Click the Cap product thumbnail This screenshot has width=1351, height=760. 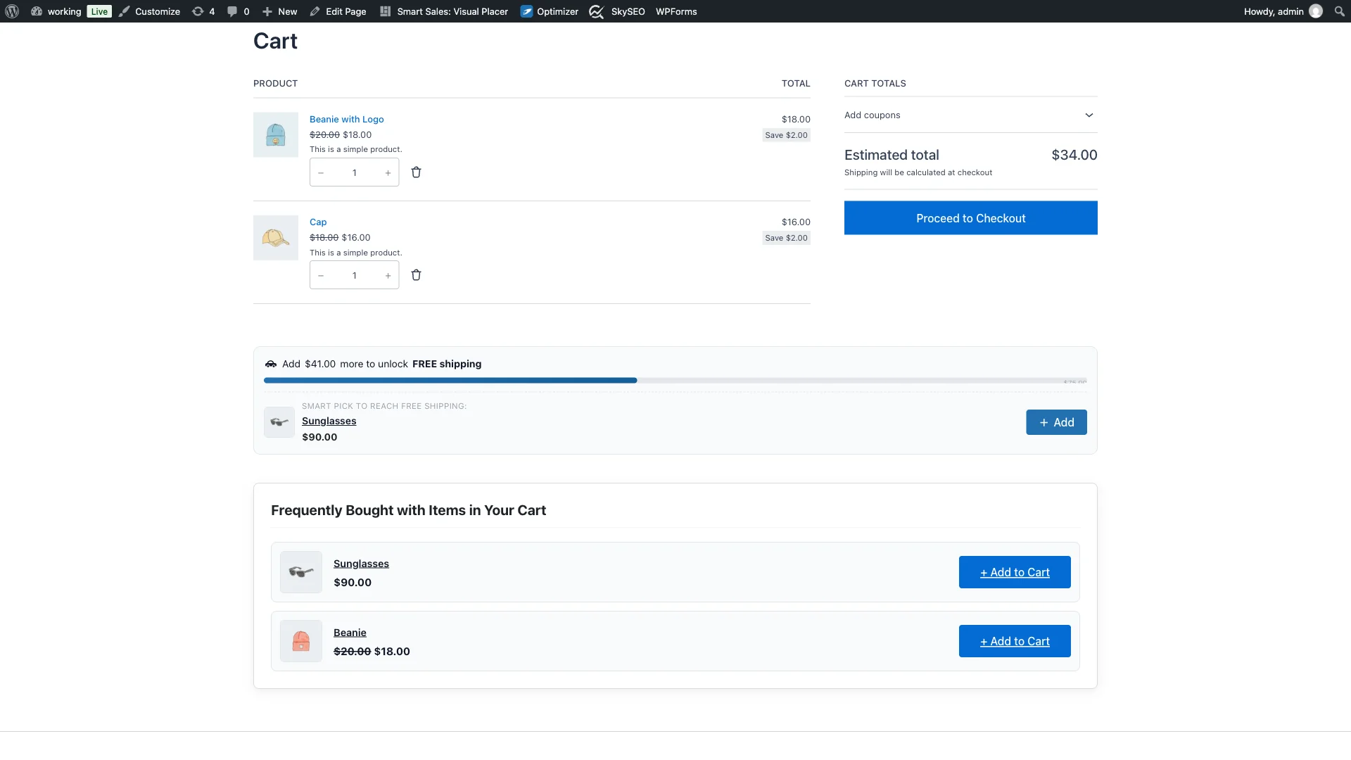pos(276,238)
